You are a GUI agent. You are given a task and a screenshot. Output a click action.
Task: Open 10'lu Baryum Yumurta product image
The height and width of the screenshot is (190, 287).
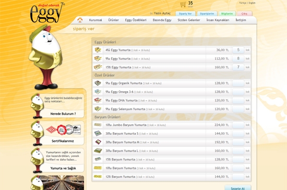[98, 168]
